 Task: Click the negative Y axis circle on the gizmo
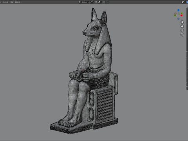175,15
